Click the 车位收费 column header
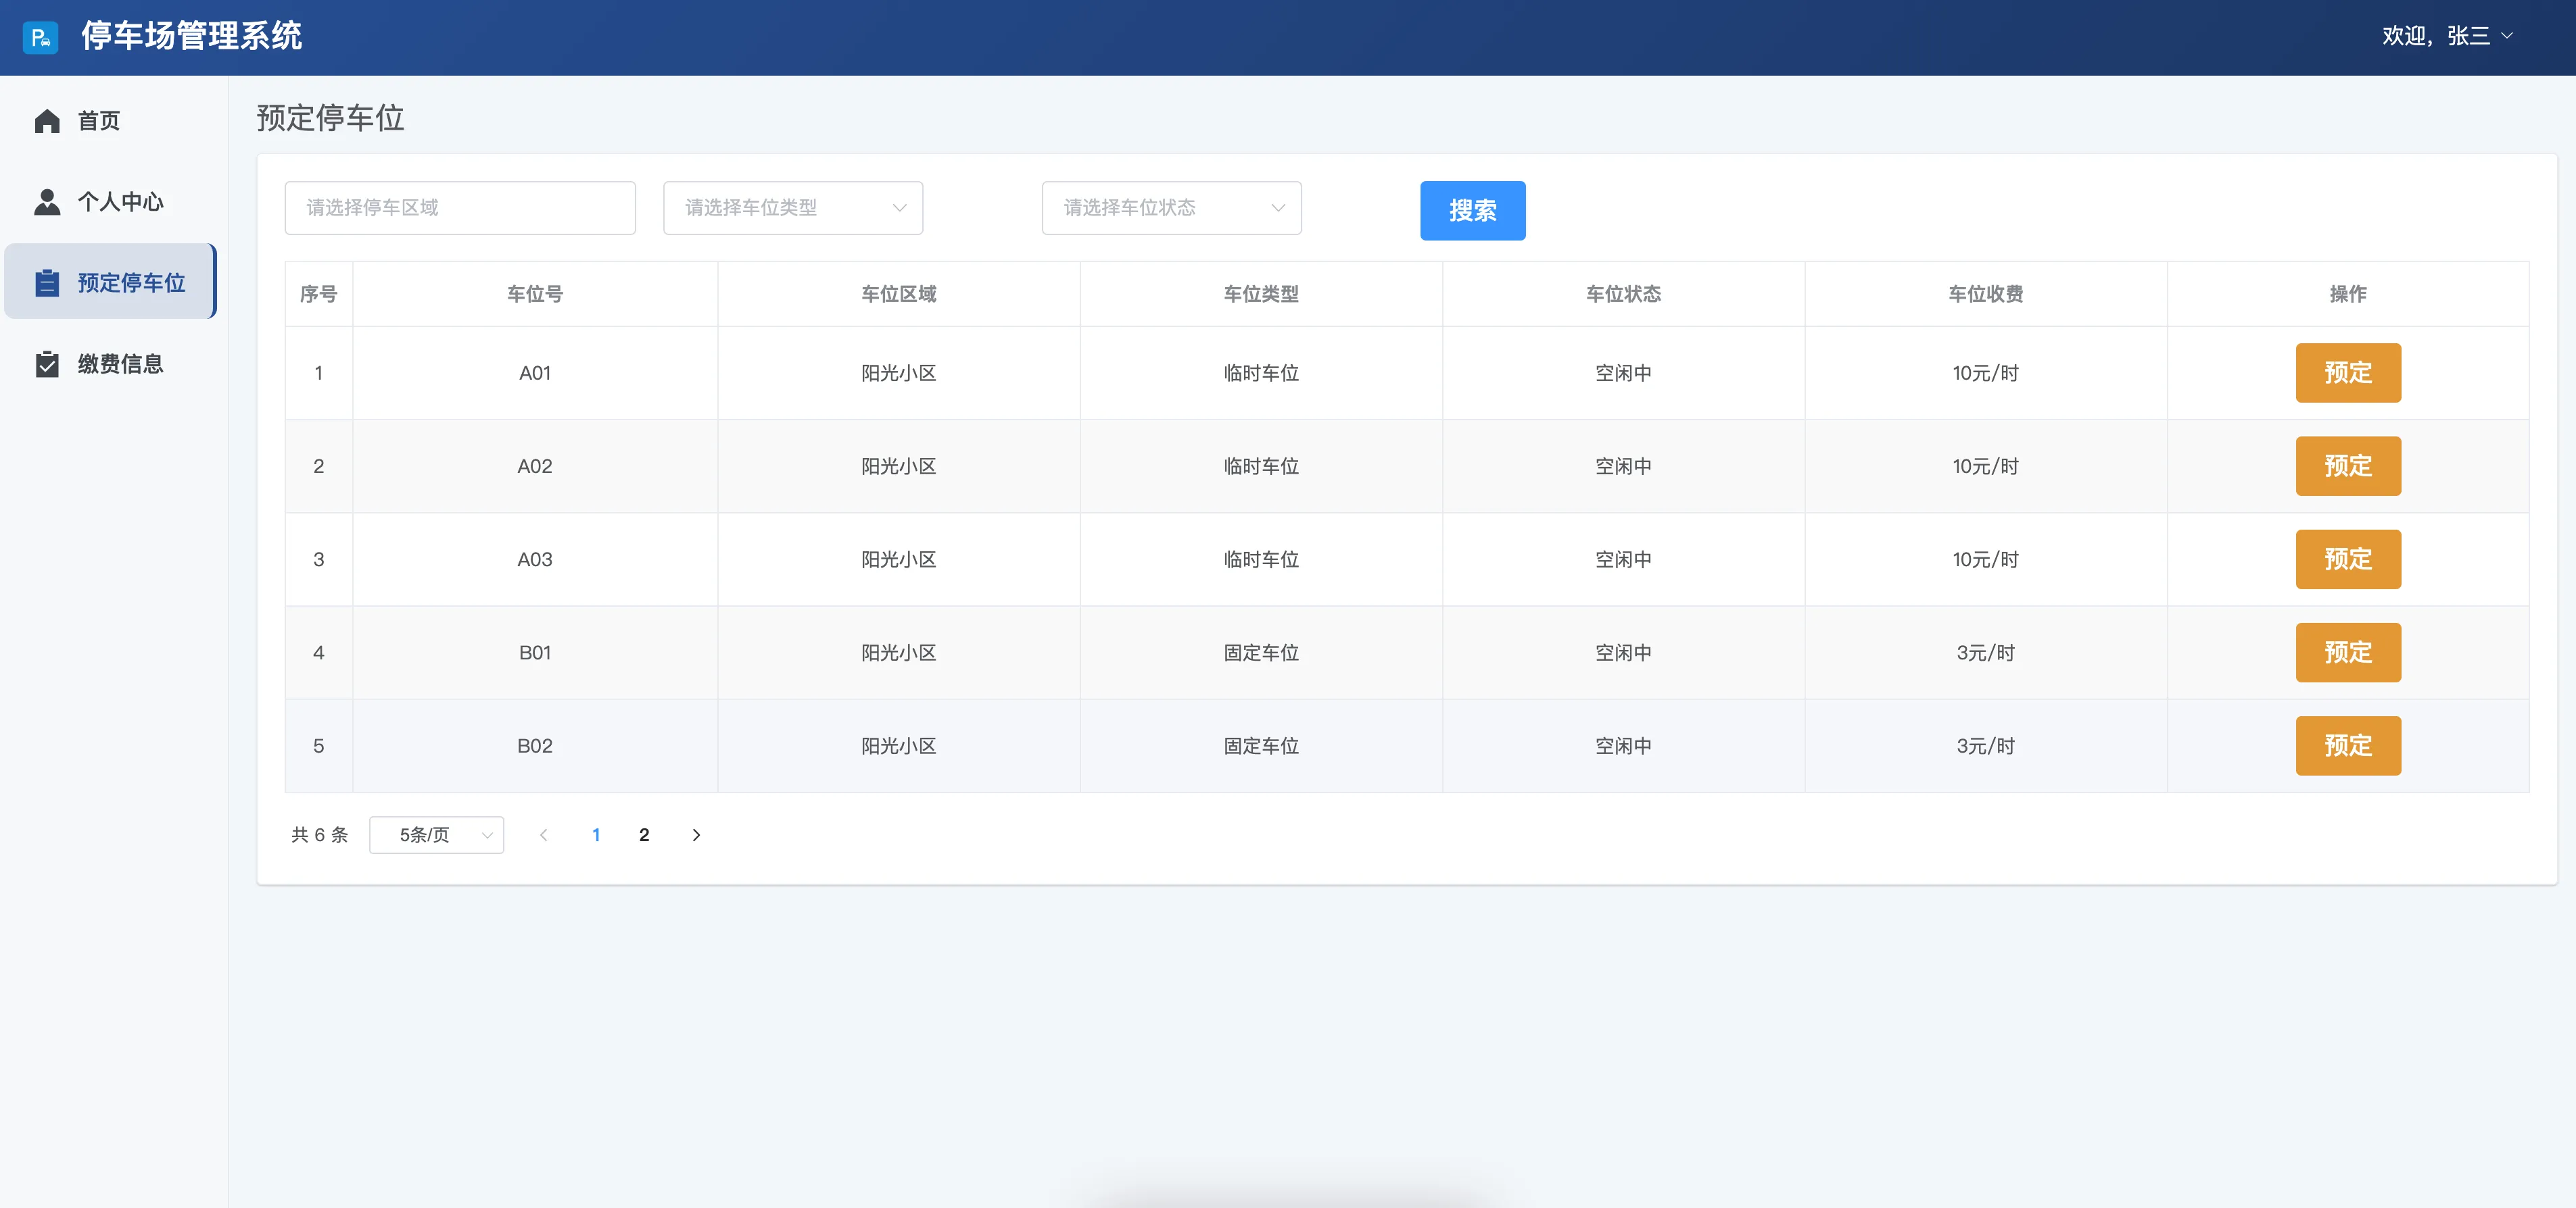This screenshot has height=1208, width=2576. pos(1985,294)
